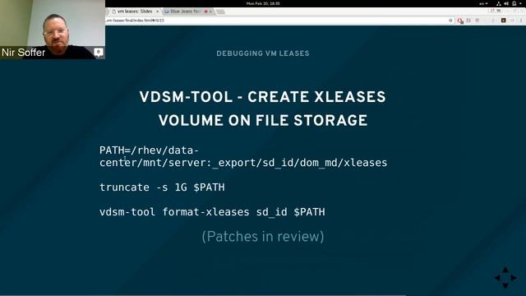Open the network status icon in top bar

(499, 3)
